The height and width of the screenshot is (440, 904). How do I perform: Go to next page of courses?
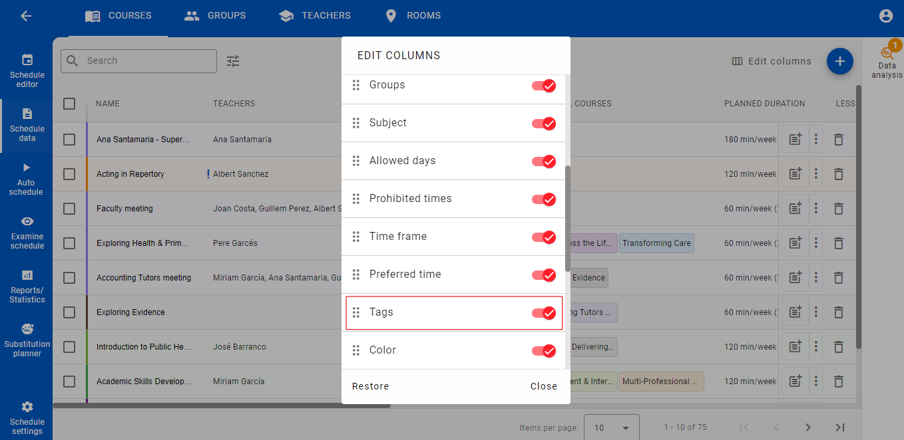pyautogui.click(x=807, y=427)
